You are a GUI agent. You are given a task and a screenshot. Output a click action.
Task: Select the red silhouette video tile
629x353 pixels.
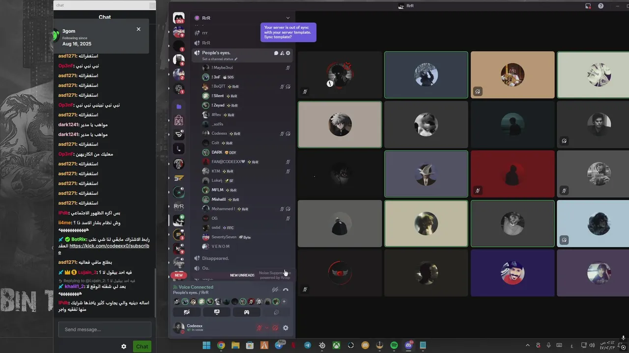[x=513, y=174]
